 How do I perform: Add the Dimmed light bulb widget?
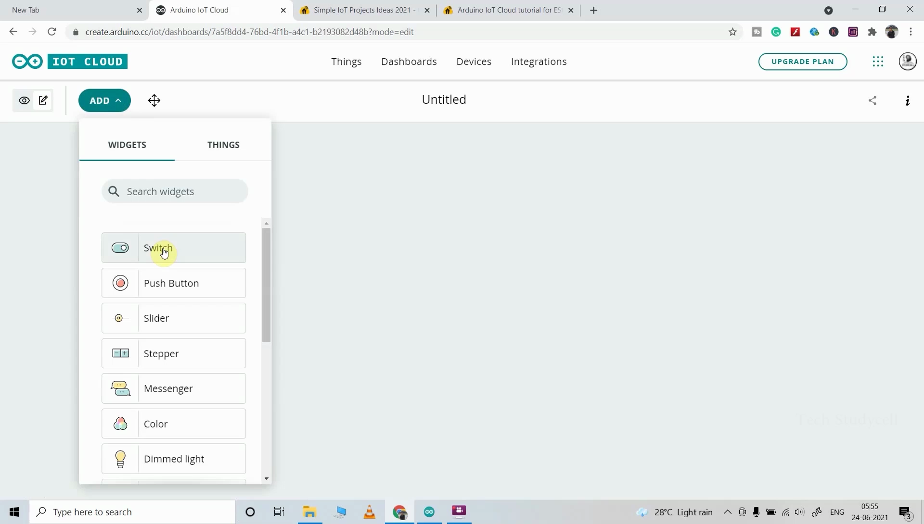(x=120, y=459)
